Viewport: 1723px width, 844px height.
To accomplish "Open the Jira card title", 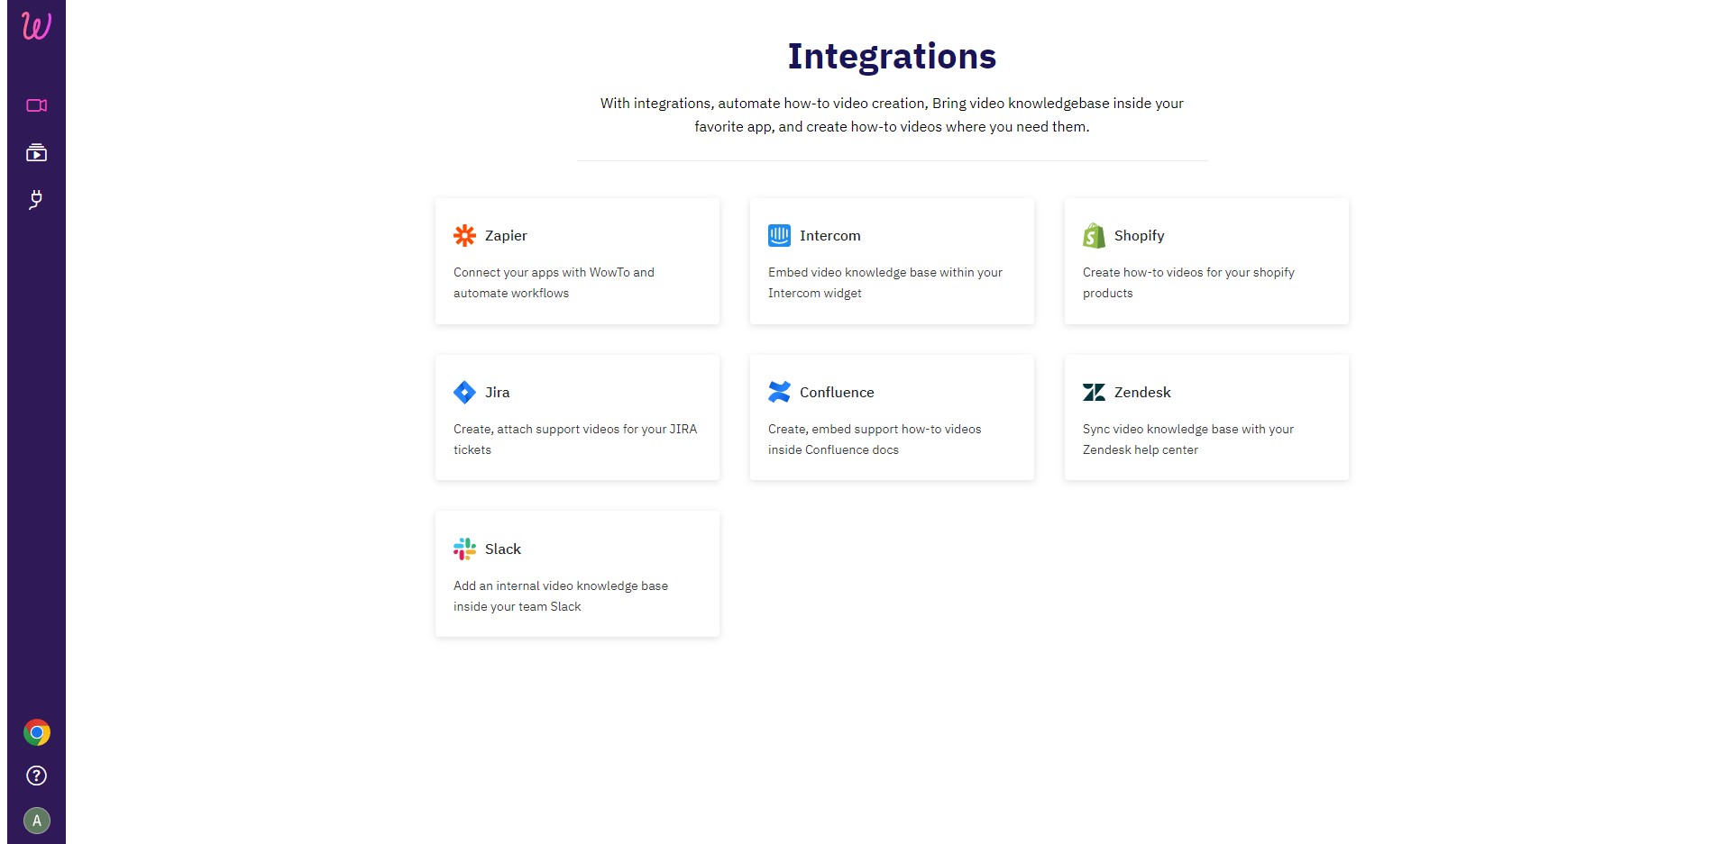I will tap(497, 392).
